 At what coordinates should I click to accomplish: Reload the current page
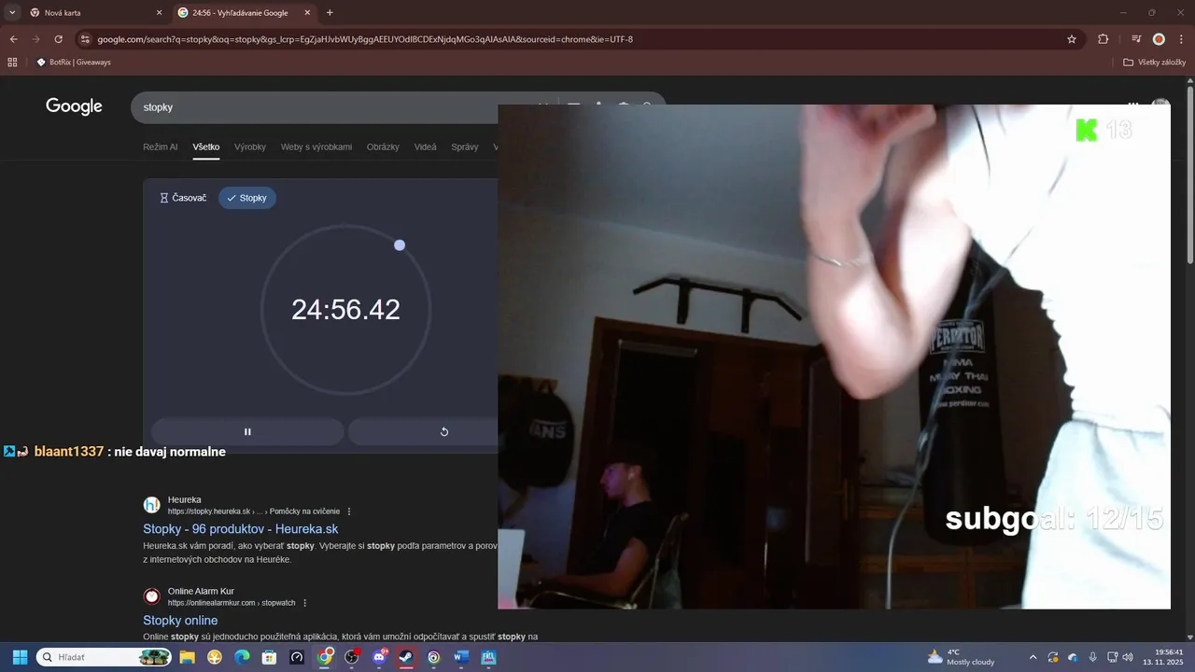pos(58,39)
